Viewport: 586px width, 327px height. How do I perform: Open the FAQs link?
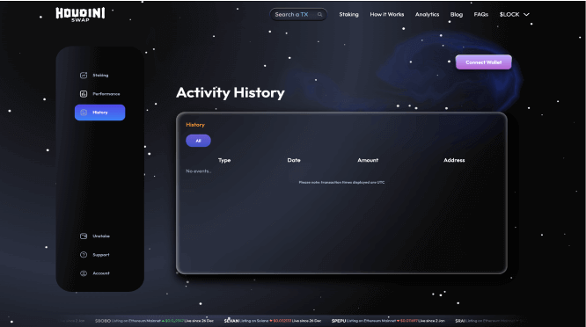[481, 15]
